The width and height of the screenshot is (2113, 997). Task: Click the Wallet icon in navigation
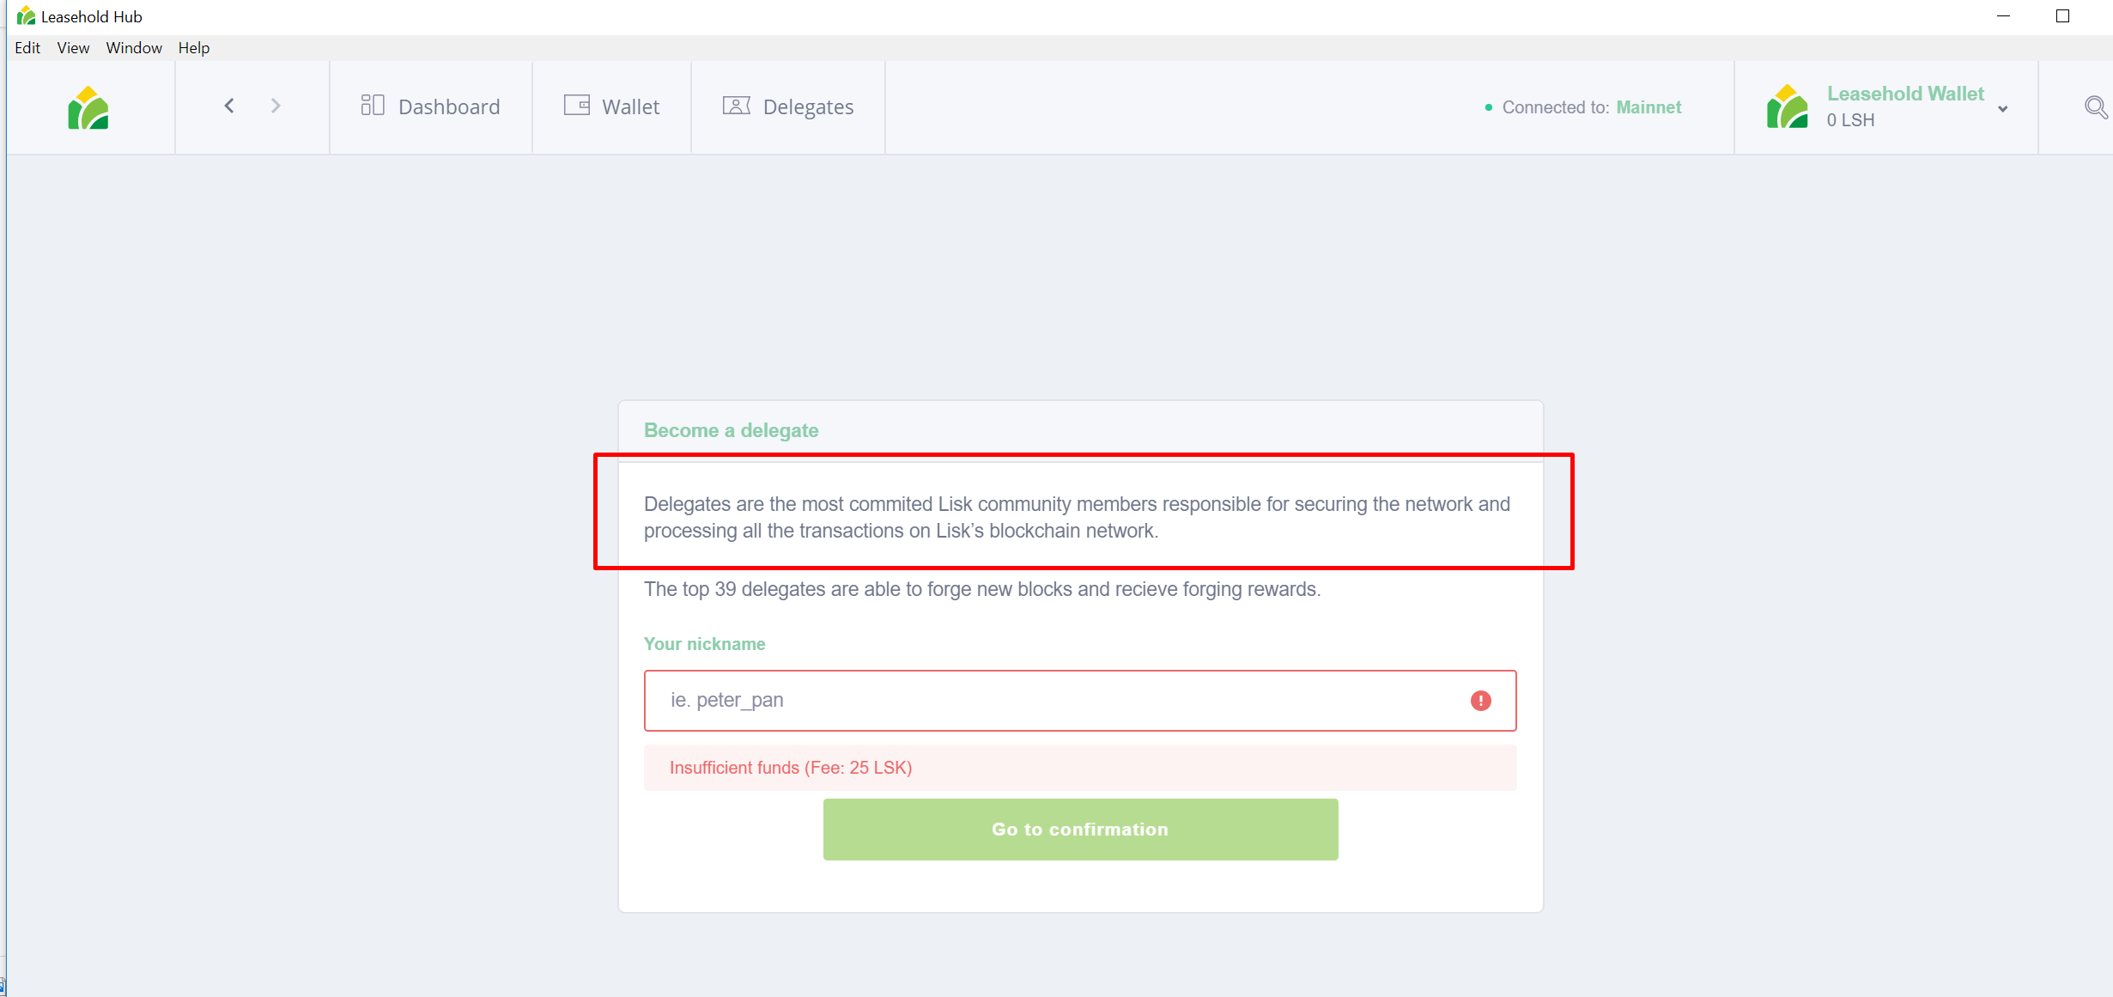(x=577, y=105)
